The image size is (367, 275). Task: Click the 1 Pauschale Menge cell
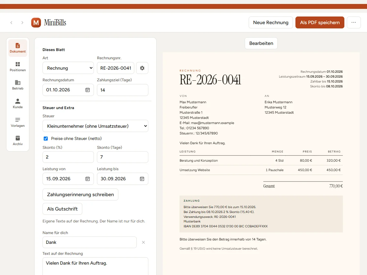coord(275,170)
